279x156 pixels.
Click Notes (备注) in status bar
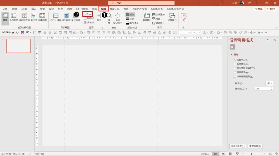(x=205, y=154)
